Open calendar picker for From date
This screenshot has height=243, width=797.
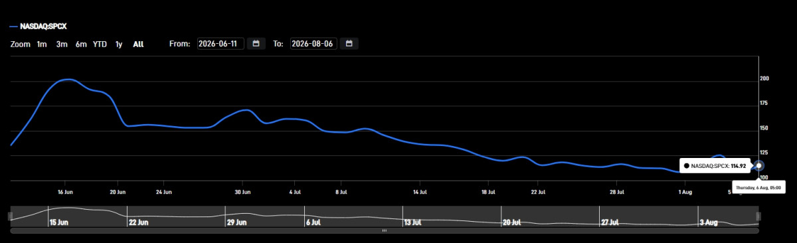coord(256,44)
